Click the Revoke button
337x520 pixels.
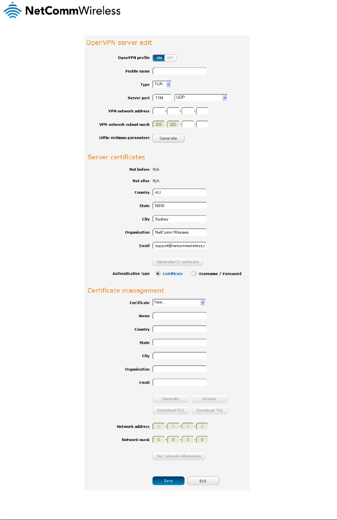click(x=209, y=399)
